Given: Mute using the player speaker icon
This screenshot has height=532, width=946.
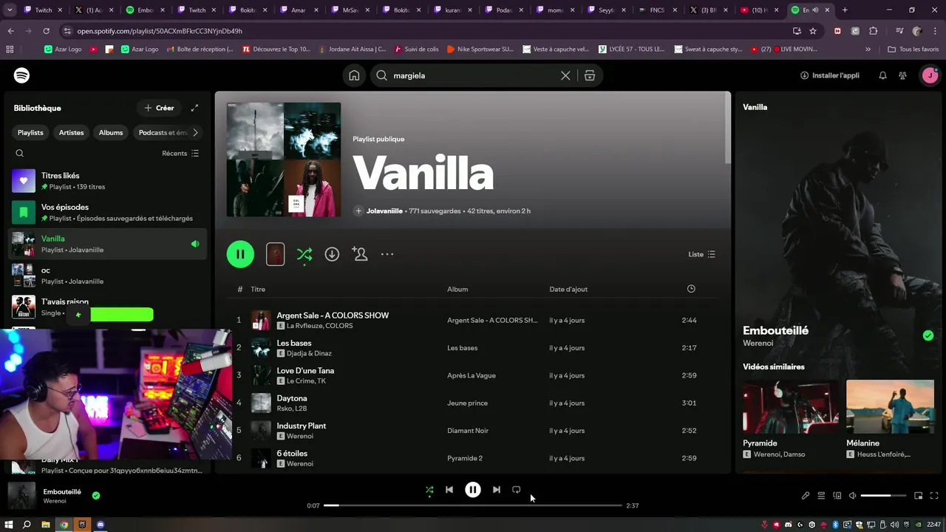Looking at the screenshot, I should click(852, 496).
